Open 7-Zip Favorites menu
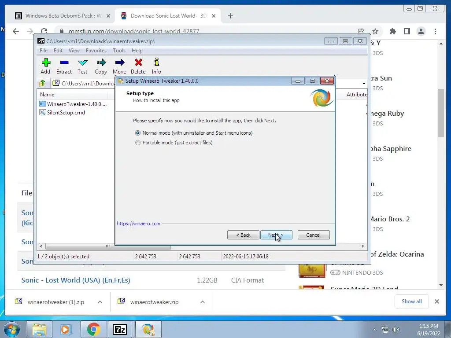This screenshot has width=451, height=338. (x=96, y=51)
